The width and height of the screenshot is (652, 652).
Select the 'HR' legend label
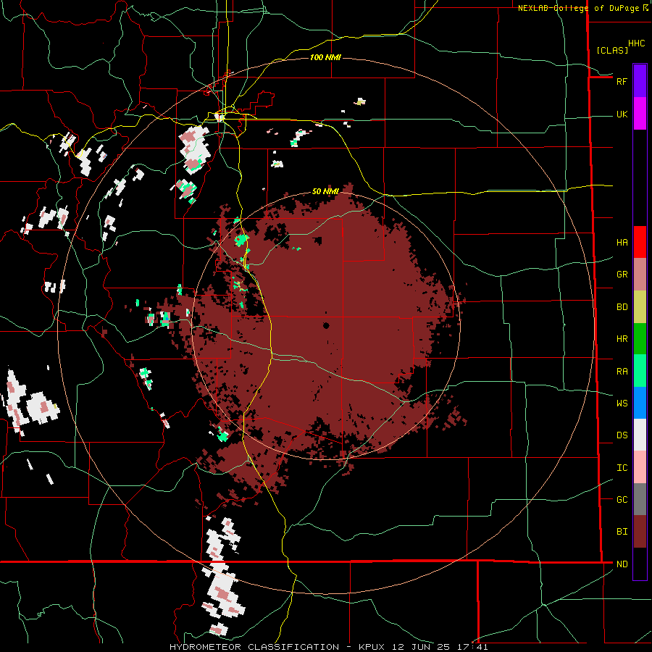click(x=622, y=339)
